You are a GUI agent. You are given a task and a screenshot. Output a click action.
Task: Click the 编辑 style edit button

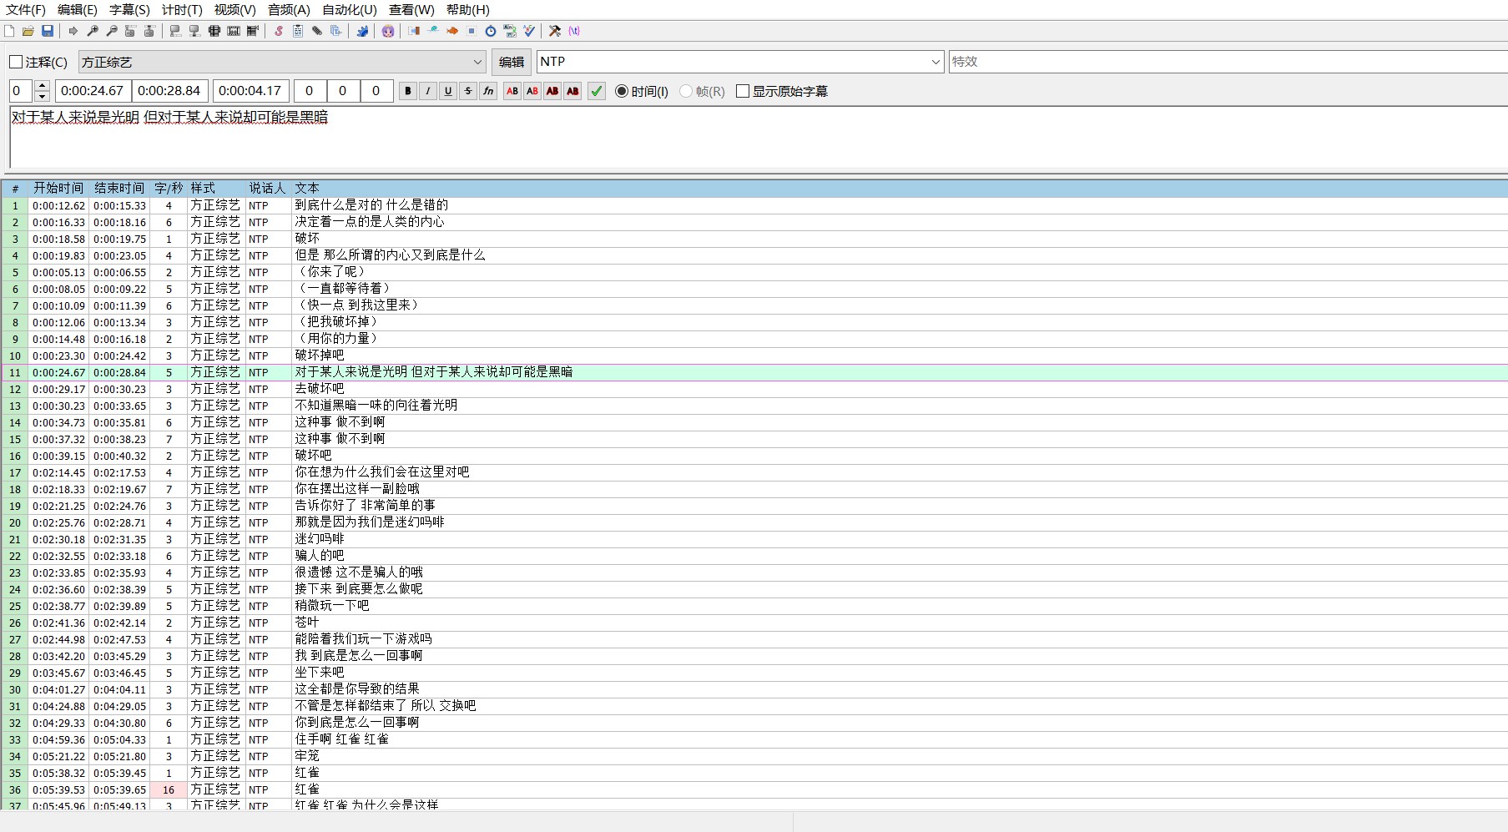pyautogui.click(x=512, y=62)
